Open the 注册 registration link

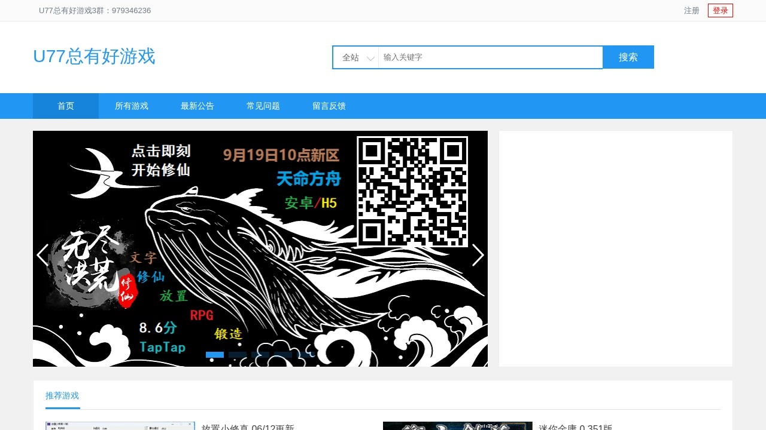pos(691,10)
